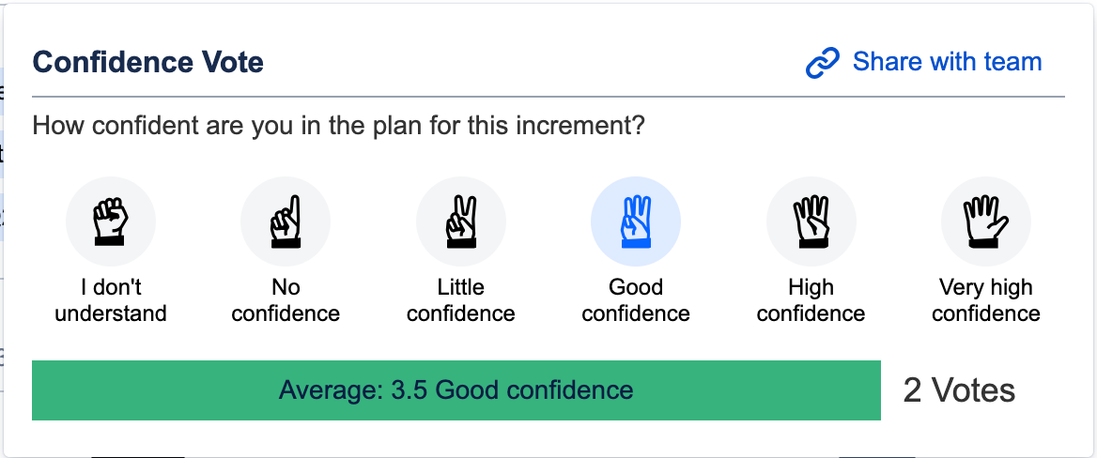
Task: Click the 2 Votes count
Action: 959,390
